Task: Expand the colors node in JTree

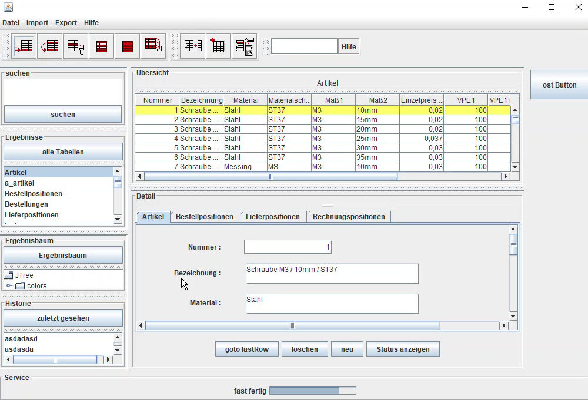Action: pyautogui.click(x=9, y=286)
